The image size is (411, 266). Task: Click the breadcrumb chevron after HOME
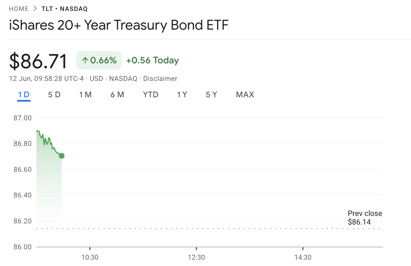35,9
